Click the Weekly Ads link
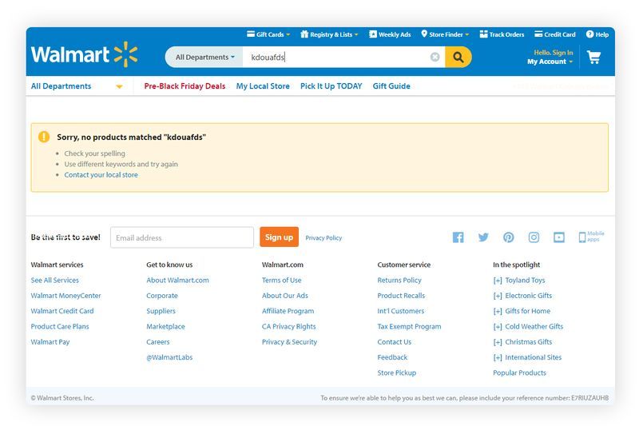The image size is (639, 430). 390,34
